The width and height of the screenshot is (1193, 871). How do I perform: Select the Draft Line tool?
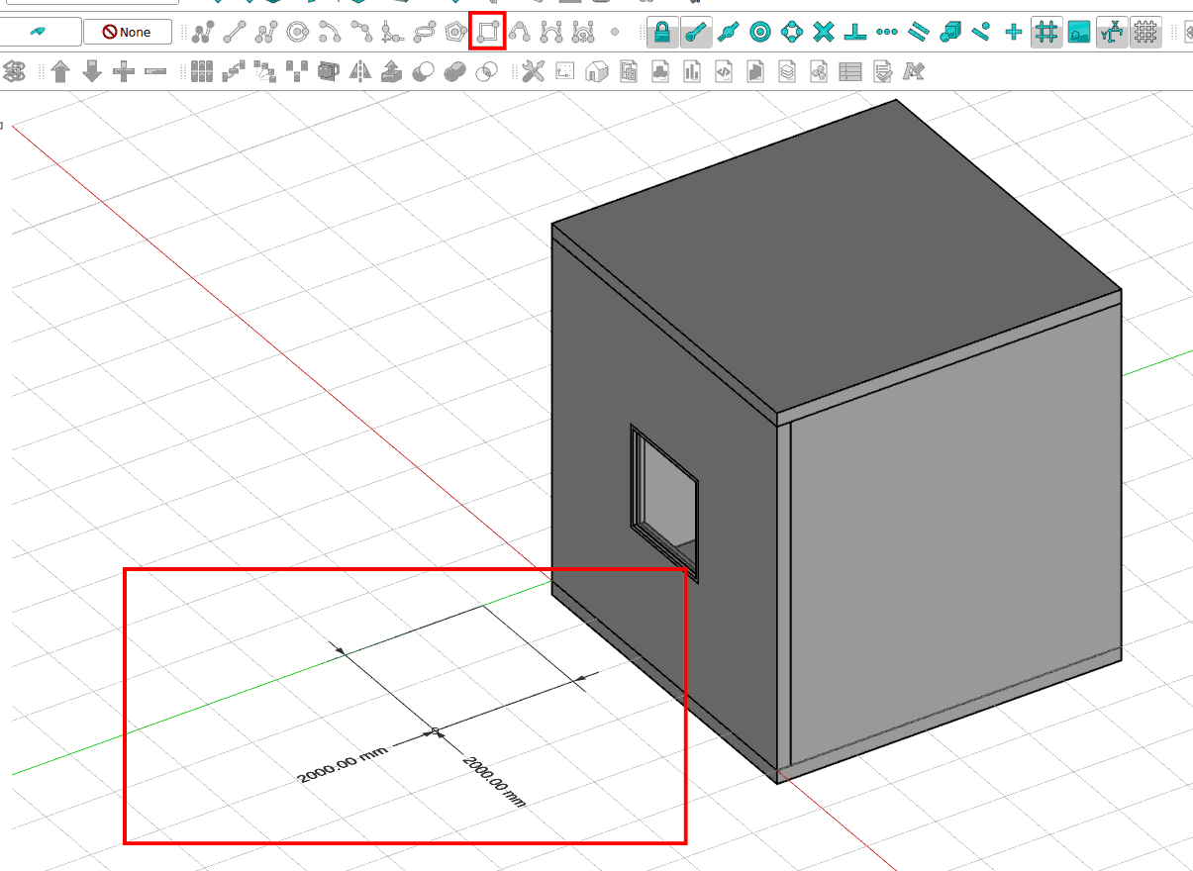pos(234,32)
